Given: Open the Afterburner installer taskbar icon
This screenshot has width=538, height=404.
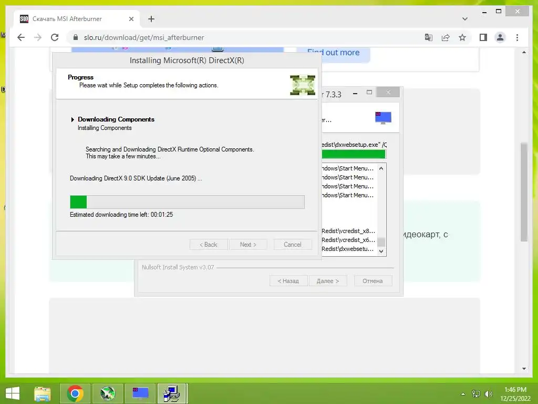Looking at the screenshot, I should 140,393.
